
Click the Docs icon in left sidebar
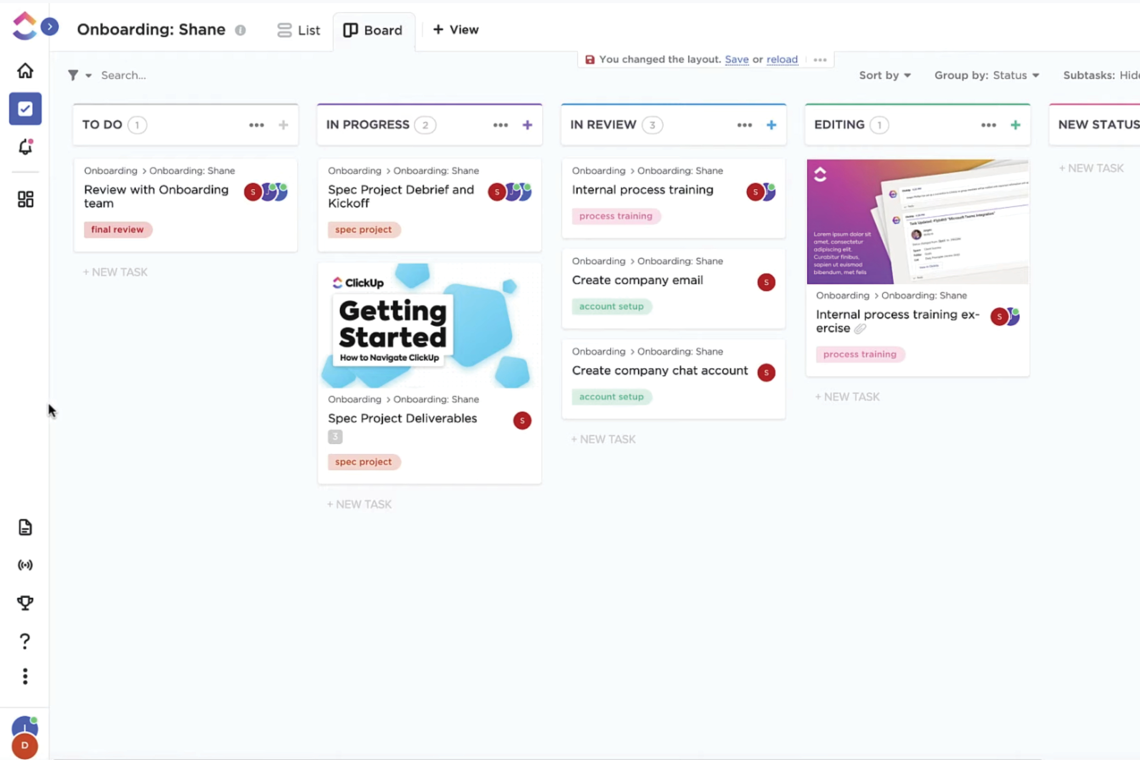[x=25, y=527]
